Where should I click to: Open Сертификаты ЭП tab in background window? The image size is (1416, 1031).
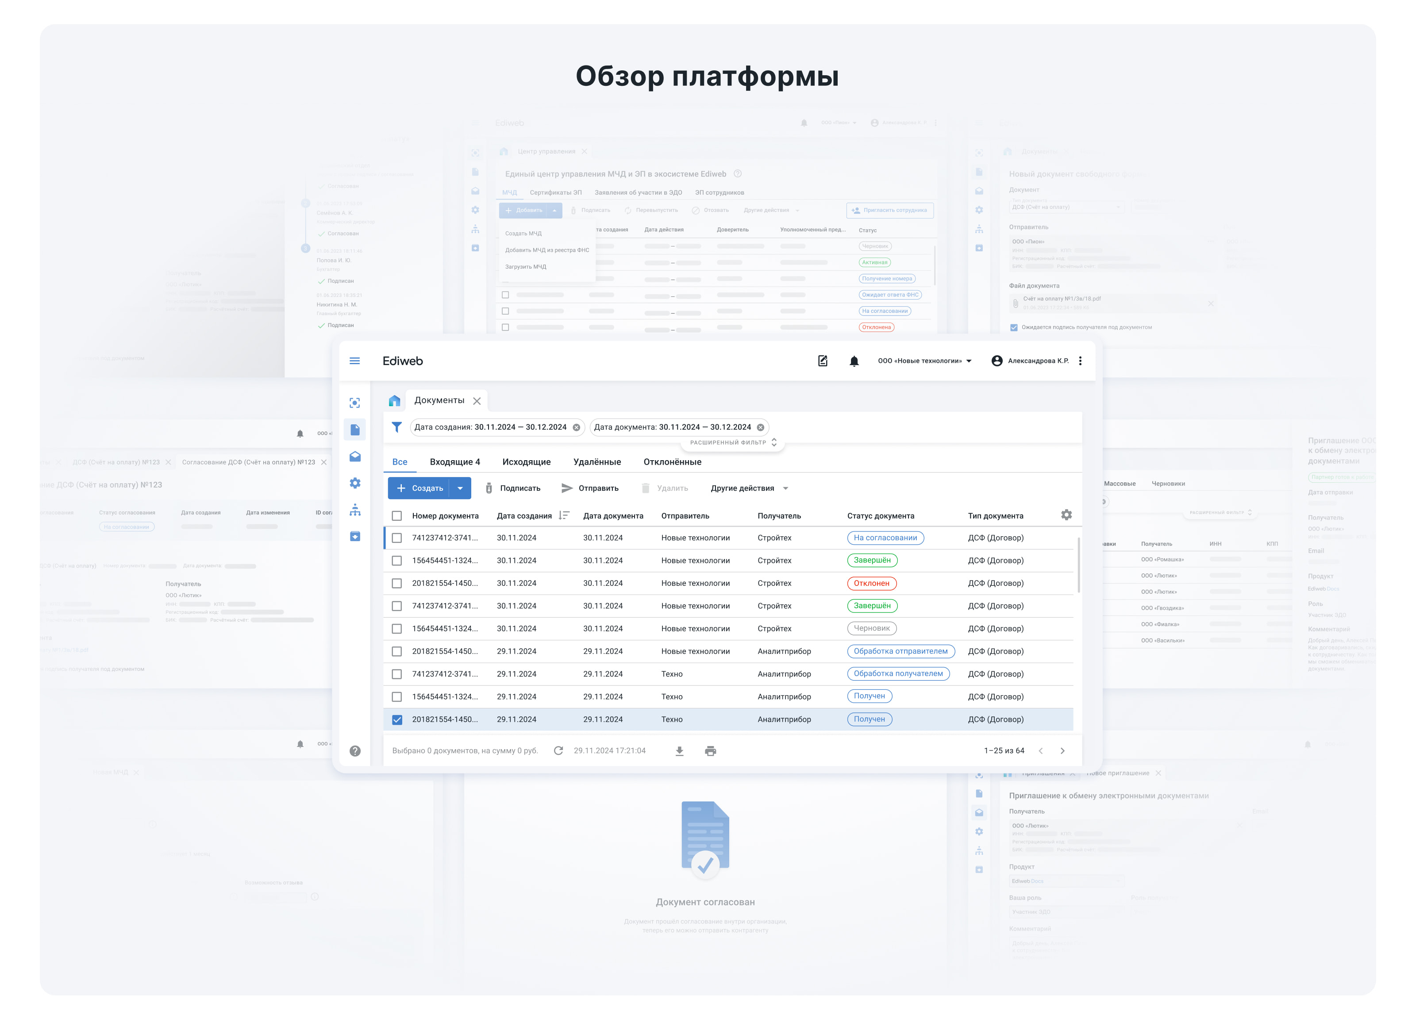[x=556, y=192]
